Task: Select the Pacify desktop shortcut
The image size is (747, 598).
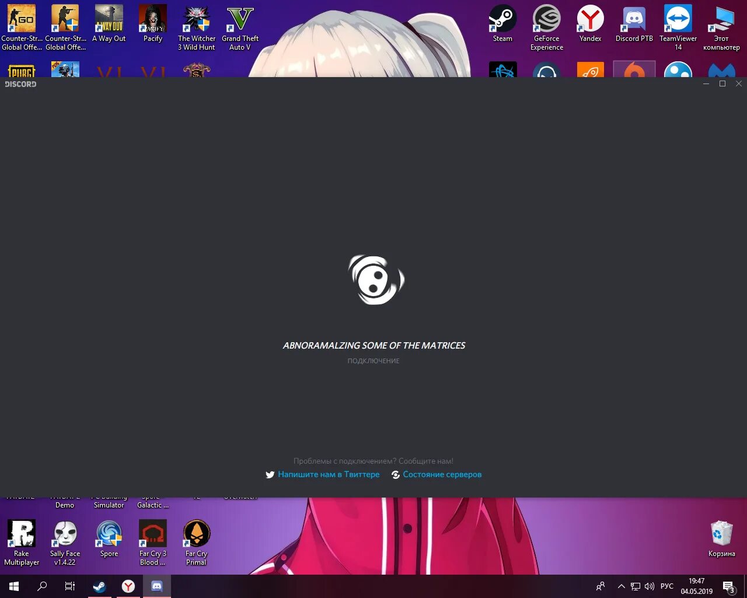Action: tap(153, 23)
